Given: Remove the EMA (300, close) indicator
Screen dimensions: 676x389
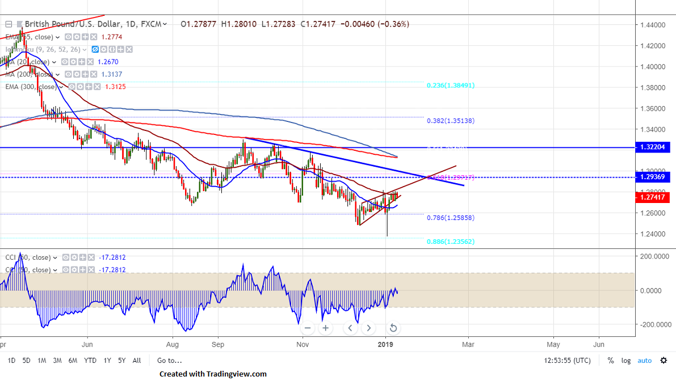Looking at the screenshot, I should tap(97, 87).
